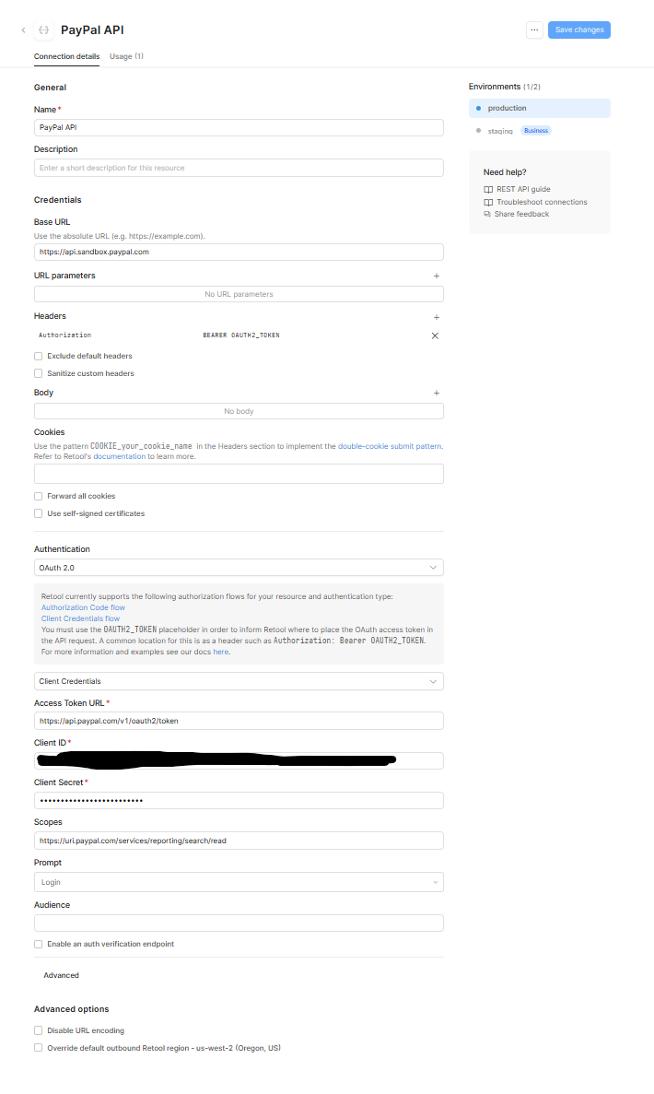Add a URL parameter with plus icon
The width and height of the screenshot is (654, 1094).
437,276
